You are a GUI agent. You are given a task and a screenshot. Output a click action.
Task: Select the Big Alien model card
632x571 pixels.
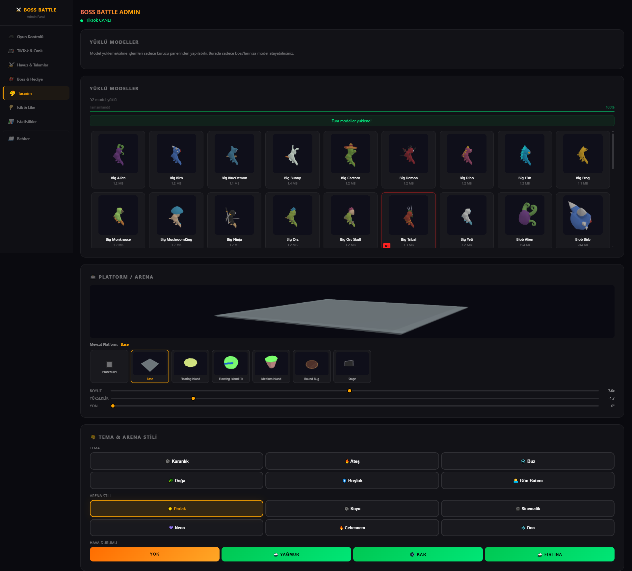(x=118, y=160)
